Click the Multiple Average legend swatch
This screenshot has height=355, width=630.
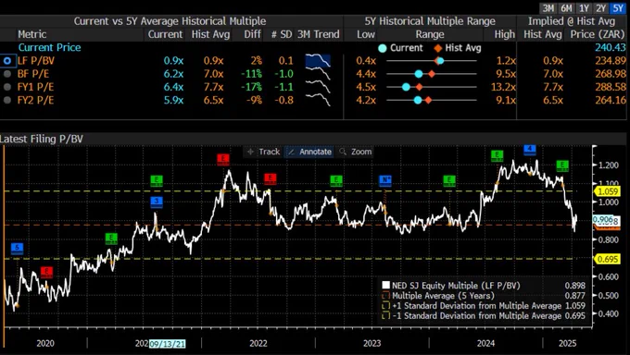(x=385, y=296)
